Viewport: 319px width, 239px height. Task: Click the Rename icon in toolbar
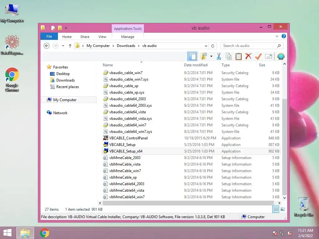tap(269, 56)
